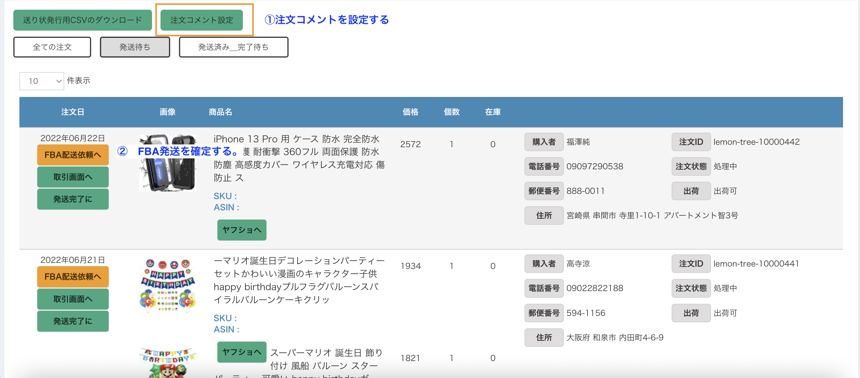860x378 pixels.
Task: Click the 個数 column header
Action: click(452, 112)
